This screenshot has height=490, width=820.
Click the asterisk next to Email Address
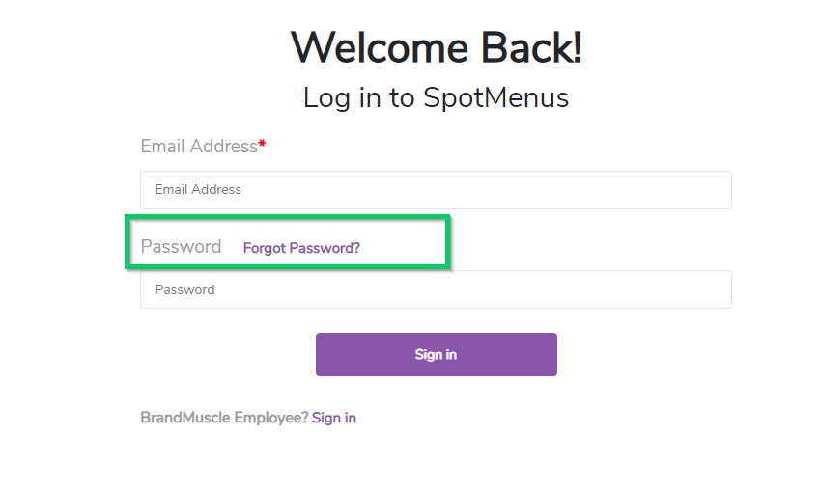coord(262,146)
